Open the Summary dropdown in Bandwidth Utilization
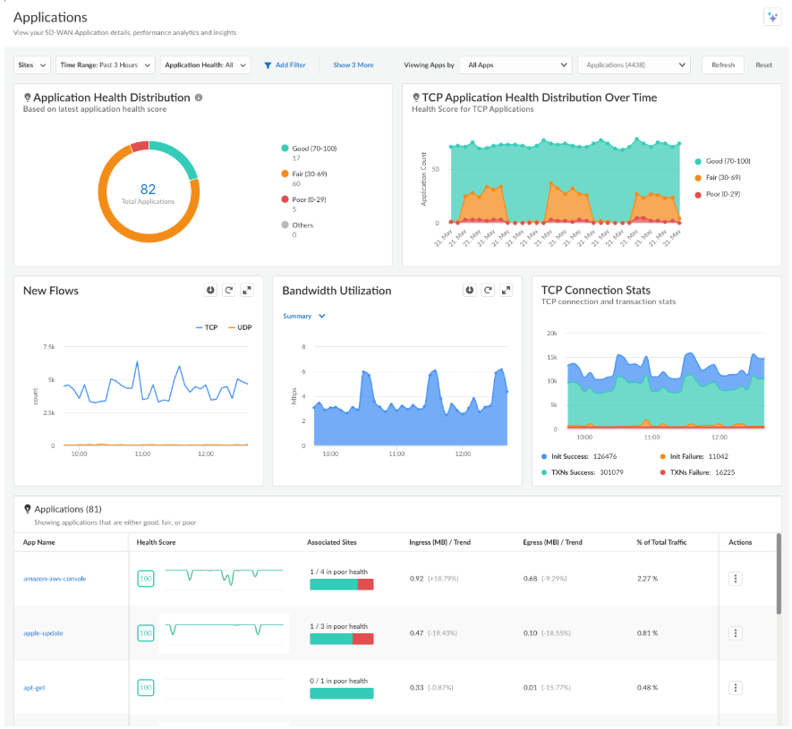The height and width of the screenshot is (729, 792). [304, 316]
